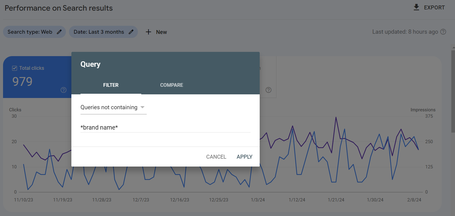Viewport: 455px width, 216px height.
Task: Click the plus icon for New filter
Action: (x=148, y=32)
